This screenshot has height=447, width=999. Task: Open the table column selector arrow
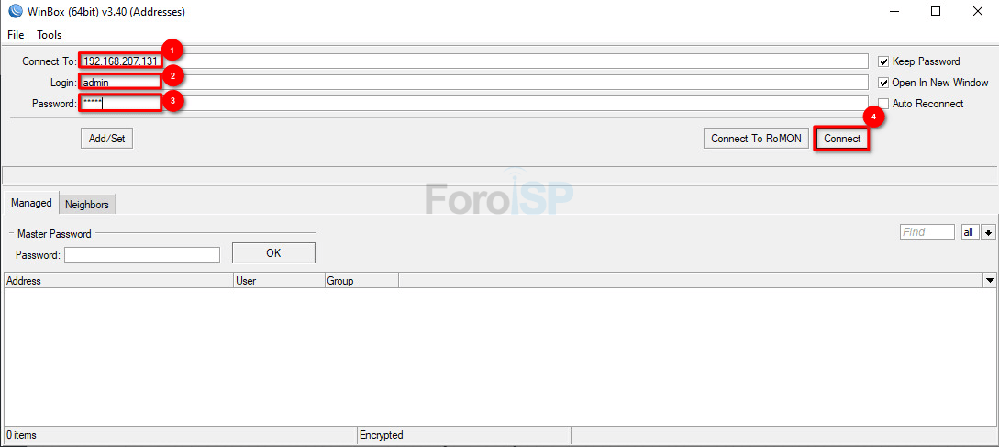click(990, 280)
